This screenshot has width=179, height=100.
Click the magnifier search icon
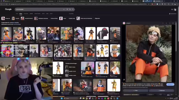click(73, 9)
